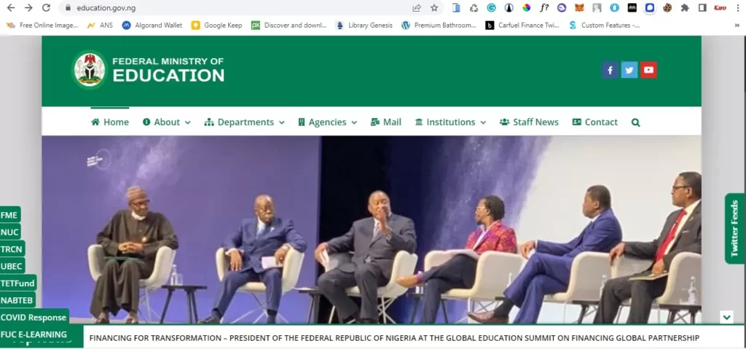Open the Chrome three-dot menu
746x349 pixels.
(738, 7)
